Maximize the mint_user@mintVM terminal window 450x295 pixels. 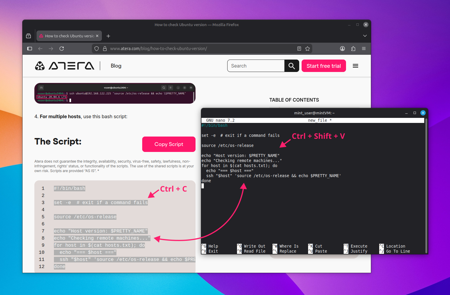(x=415, y=113)
